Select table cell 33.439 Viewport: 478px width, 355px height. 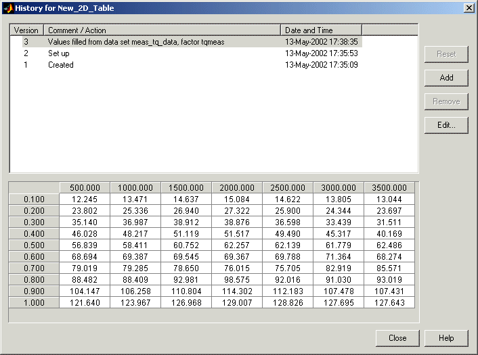coord(339,222)
